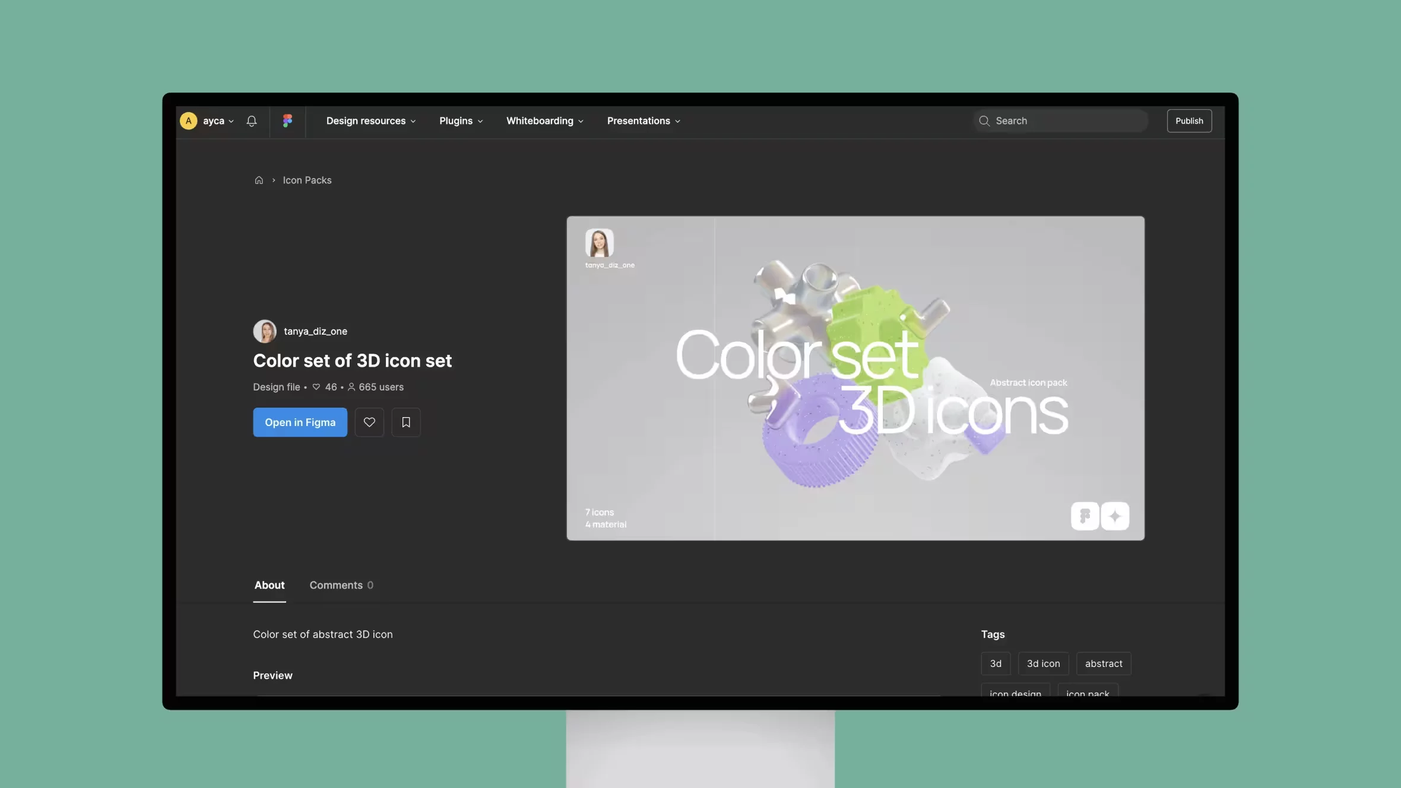Click the Publish button
Viewport: 1401px width, 788px height.
click(1188, 119)
